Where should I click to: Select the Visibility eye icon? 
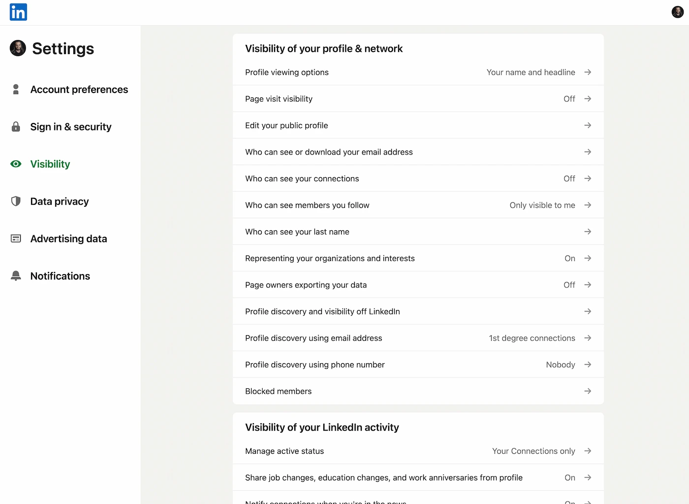(x=16, y=164)
